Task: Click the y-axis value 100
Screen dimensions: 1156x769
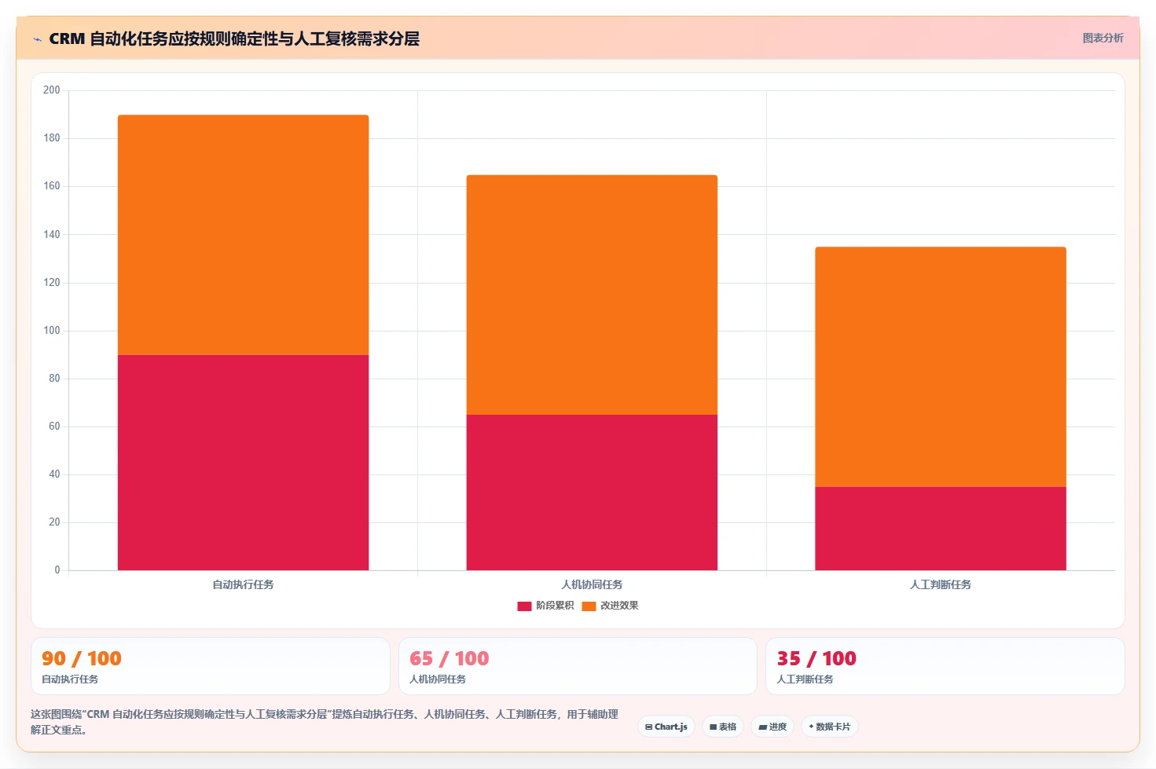Action: (52, 331)
